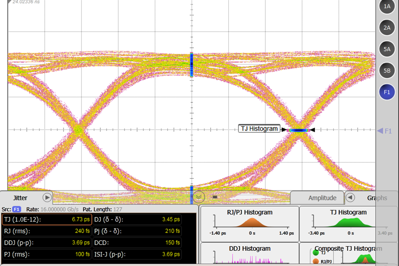This screenshot has width=399, height=266.
Task: Toggle channel 5B button
Action: coord(387,70)
